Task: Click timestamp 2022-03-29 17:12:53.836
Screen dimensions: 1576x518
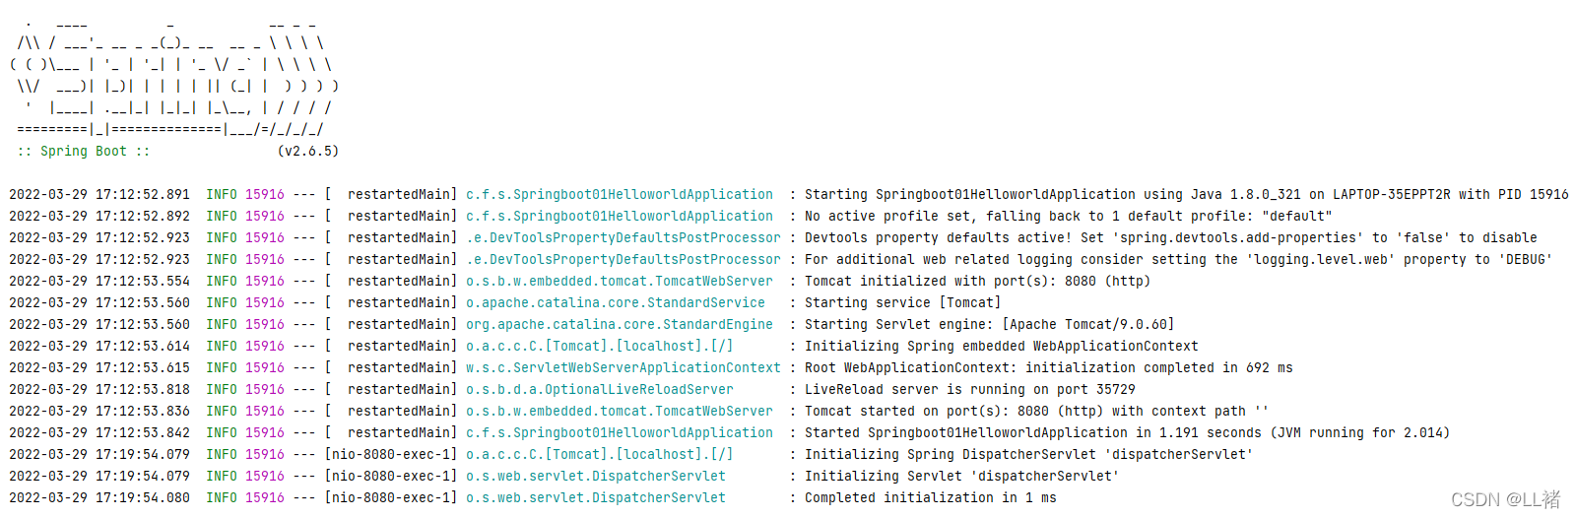Action: click(x=99, y=412)
